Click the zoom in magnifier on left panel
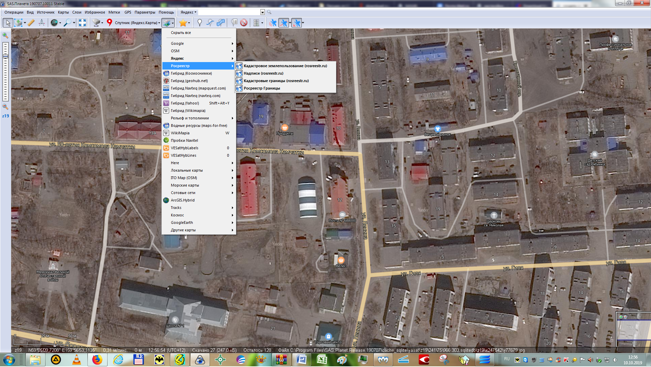This screenshot has width=651, height=367. click(x=5, y=35)
